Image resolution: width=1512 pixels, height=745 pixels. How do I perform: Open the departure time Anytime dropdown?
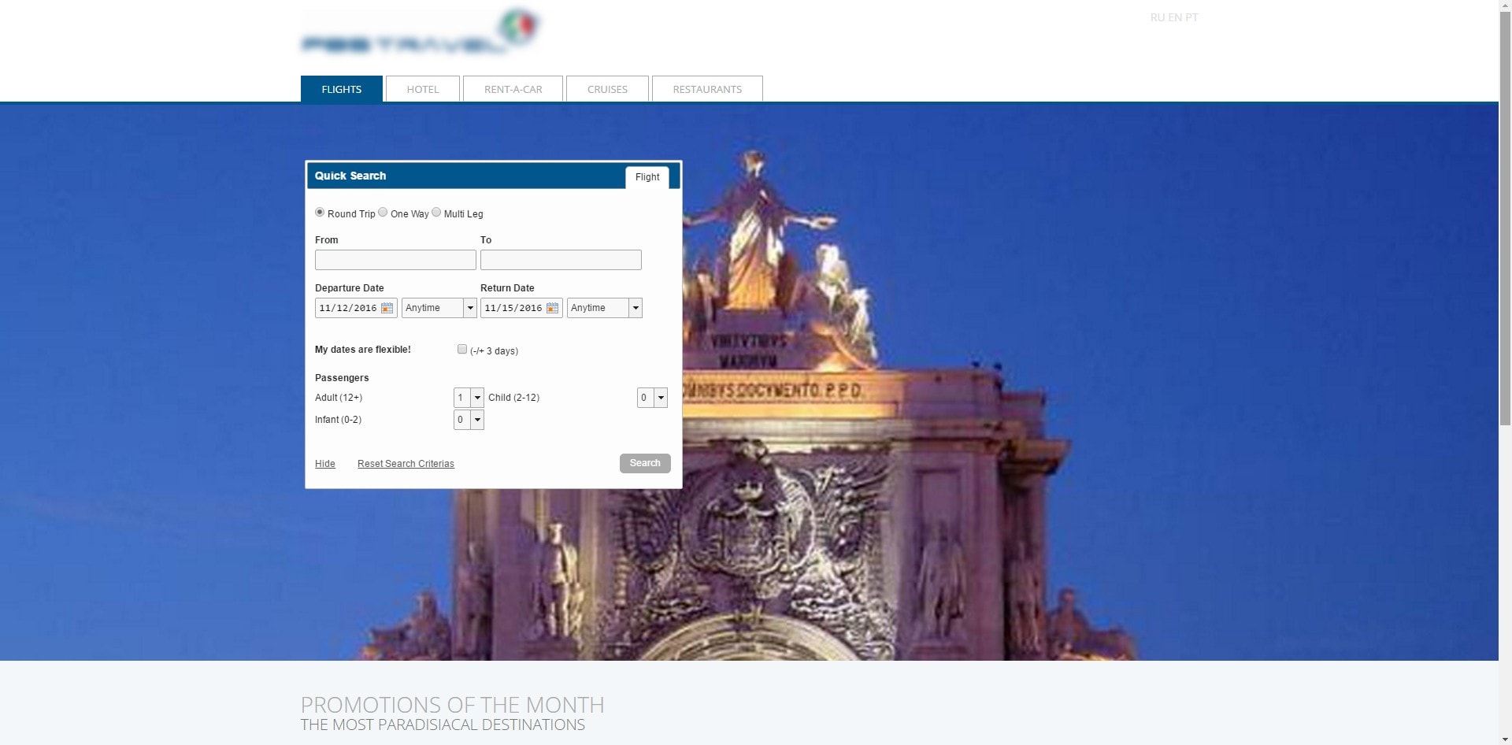(x=439, y=308)
